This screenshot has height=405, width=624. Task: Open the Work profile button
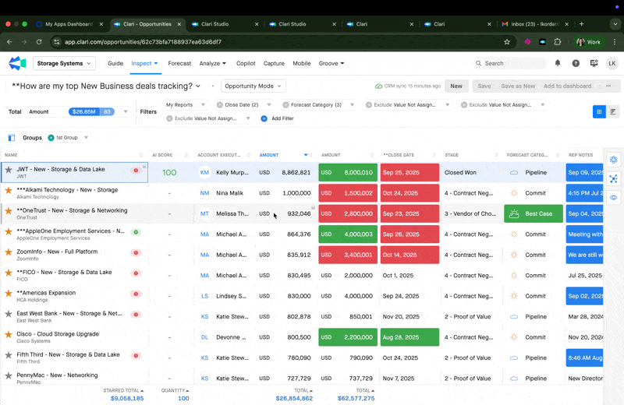coord(589,42)
